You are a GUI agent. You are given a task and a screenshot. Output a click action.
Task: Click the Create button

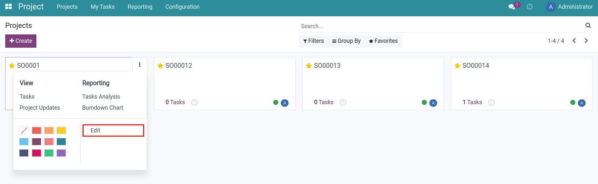click(x=21, y=41)
